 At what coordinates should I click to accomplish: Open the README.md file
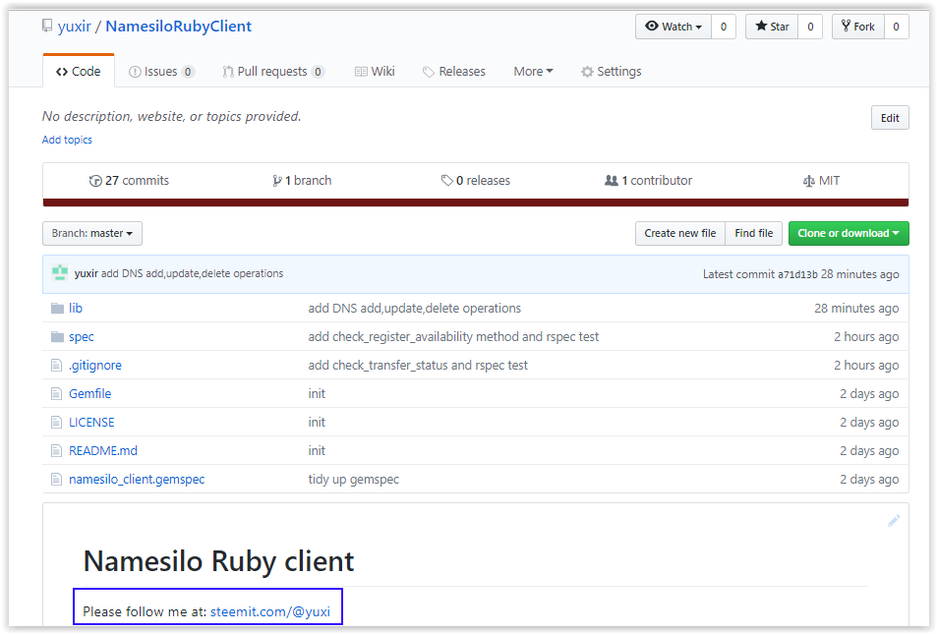tap(103, 450)
